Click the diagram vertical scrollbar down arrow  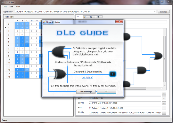pos(165,86)
